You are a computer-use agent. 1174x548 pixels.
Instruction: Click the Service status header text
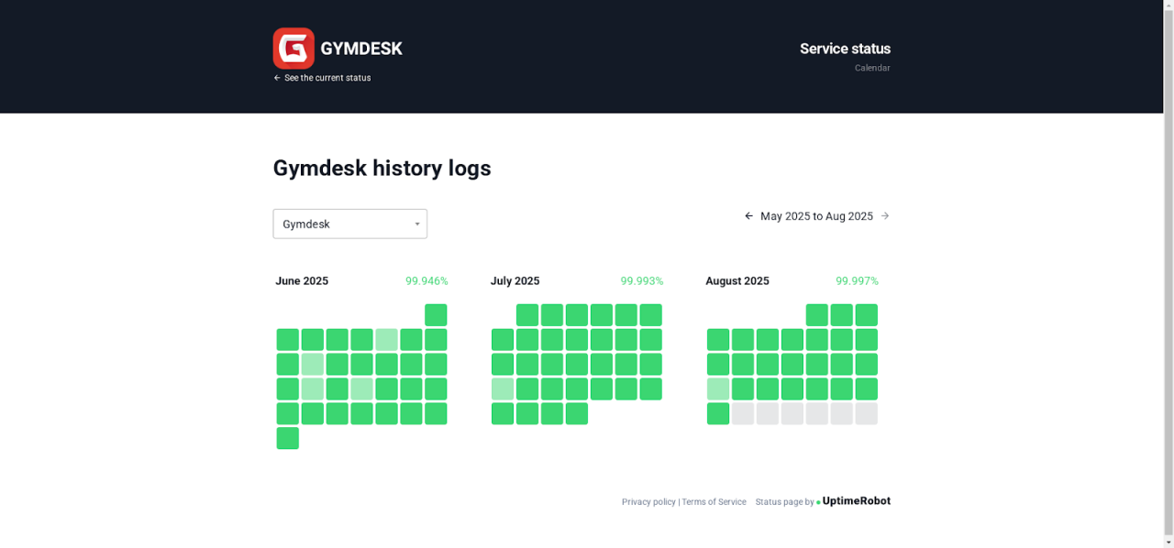pos(845,49)
